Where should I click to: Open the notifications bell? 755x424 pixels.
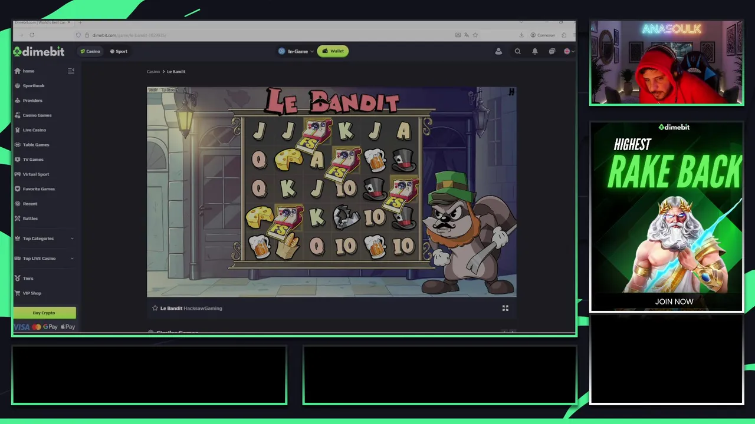click(534, 51)
